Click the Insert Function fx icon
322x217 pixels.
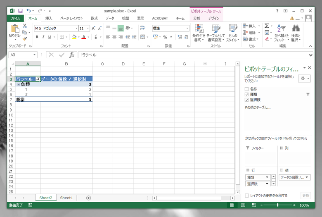(72, 55)
